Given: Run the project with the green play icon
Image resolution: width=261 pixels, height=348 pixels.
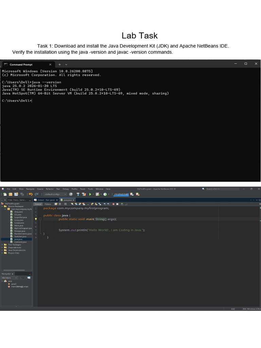Looking at the screenshot, I should [x=90, y=194].
